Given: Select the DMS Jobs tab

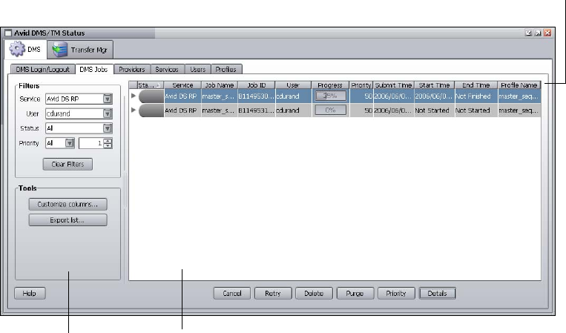Looking at the screenshot, I should click(94, 69).
